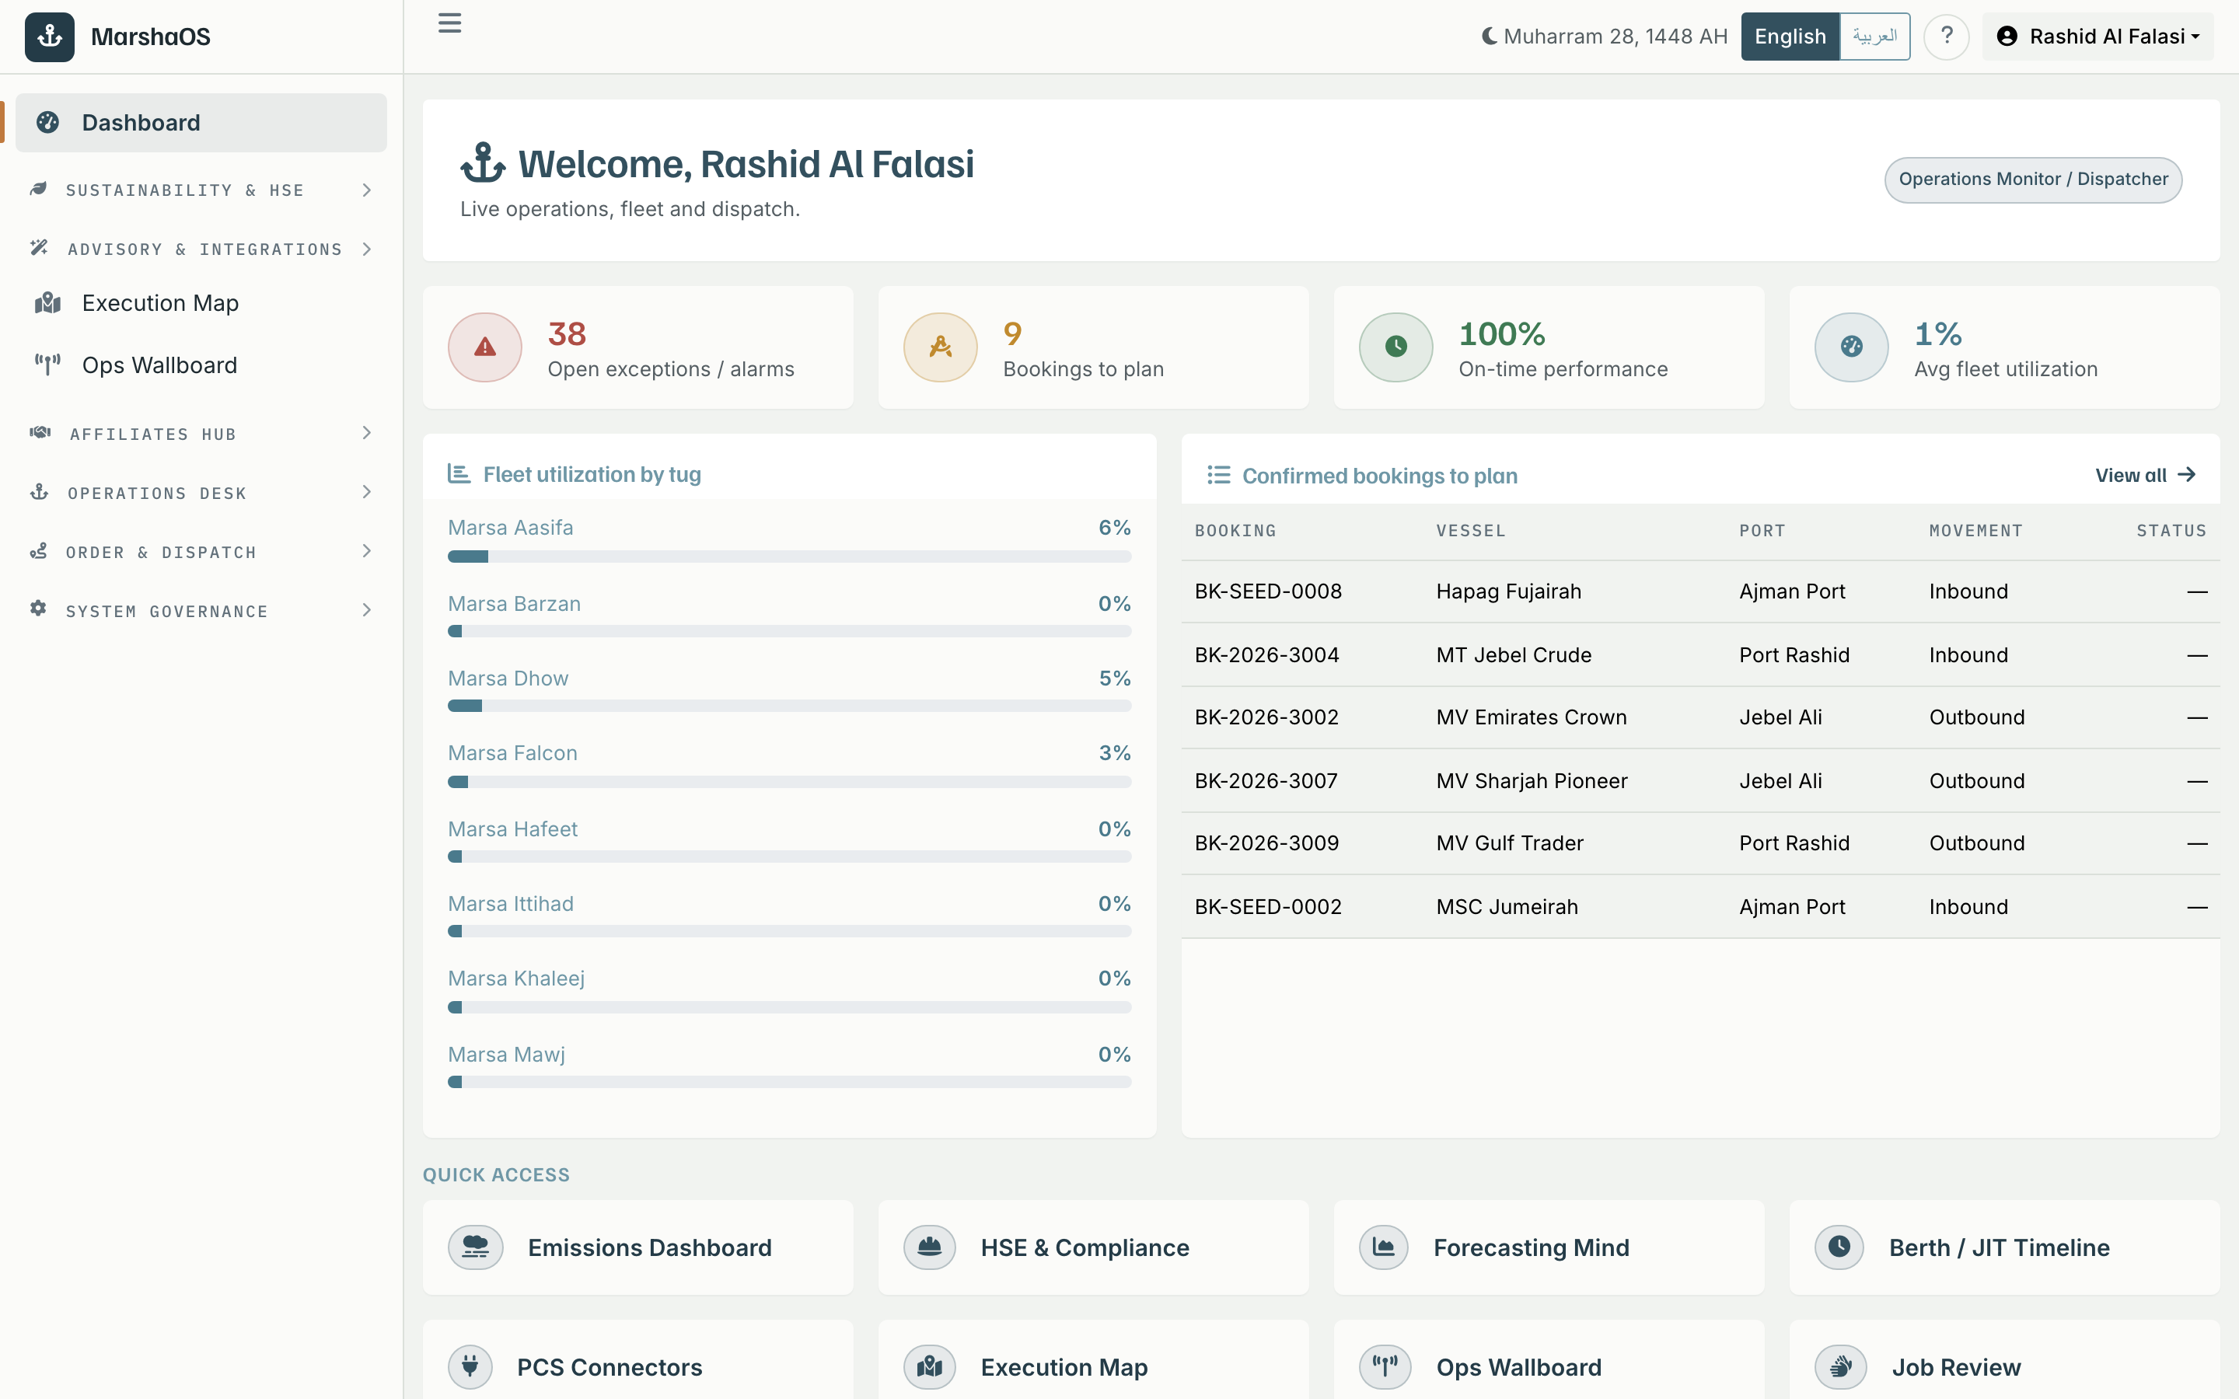The height and width of the screenshot is (1399, 2239).
Task: Click the Affiliates Hub handshake icon
Action: [x=40, y=433]
